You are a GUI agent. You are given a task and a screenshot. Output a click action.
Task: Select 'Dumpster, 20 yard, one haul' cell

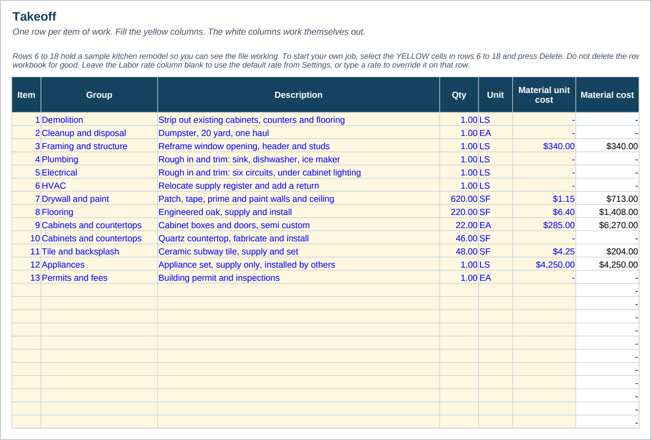[x=298, y=133]
